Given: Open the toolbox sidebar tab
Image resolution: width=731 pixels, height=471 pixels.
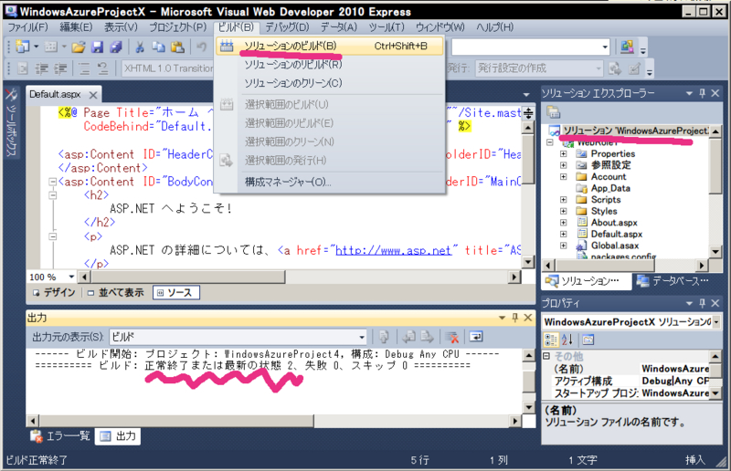Looking at the screenshot, I should (x=11, y=122).
